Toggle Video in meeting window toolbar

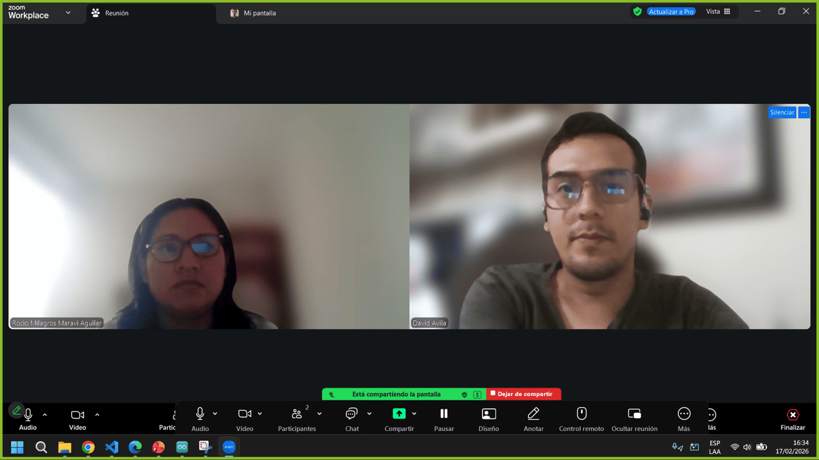tap(78, 419)
